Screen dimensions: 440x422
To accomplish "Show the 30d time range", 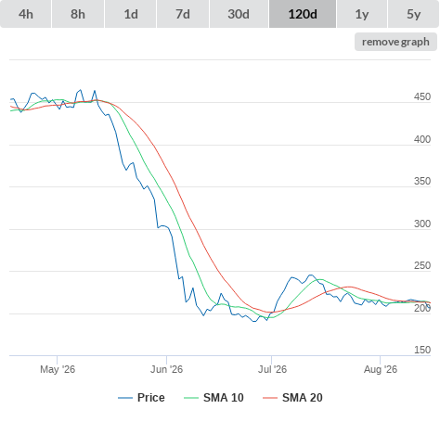I will [239, 14].
